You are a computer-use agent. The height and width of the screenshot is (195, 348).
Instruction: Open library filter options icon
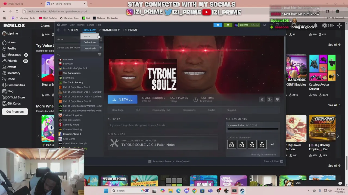pos(100,54)
